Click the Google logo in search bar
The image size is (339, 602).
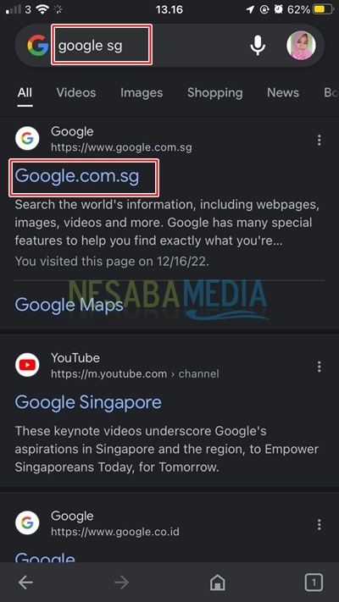click(x=37, y=46)
